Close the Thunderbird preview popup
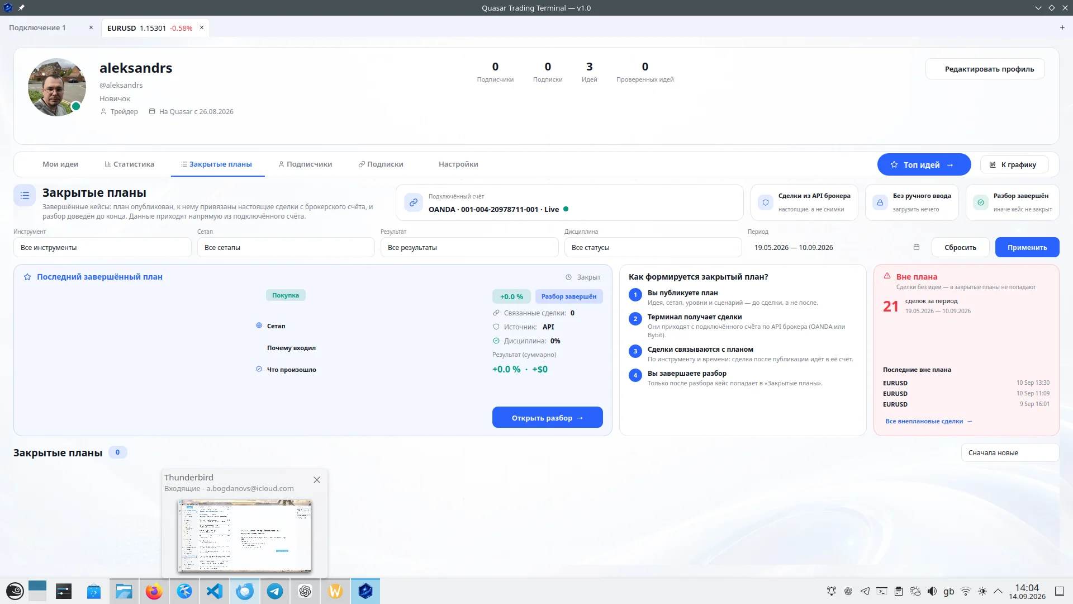1073x604 pixels. [x=317, y=480]
